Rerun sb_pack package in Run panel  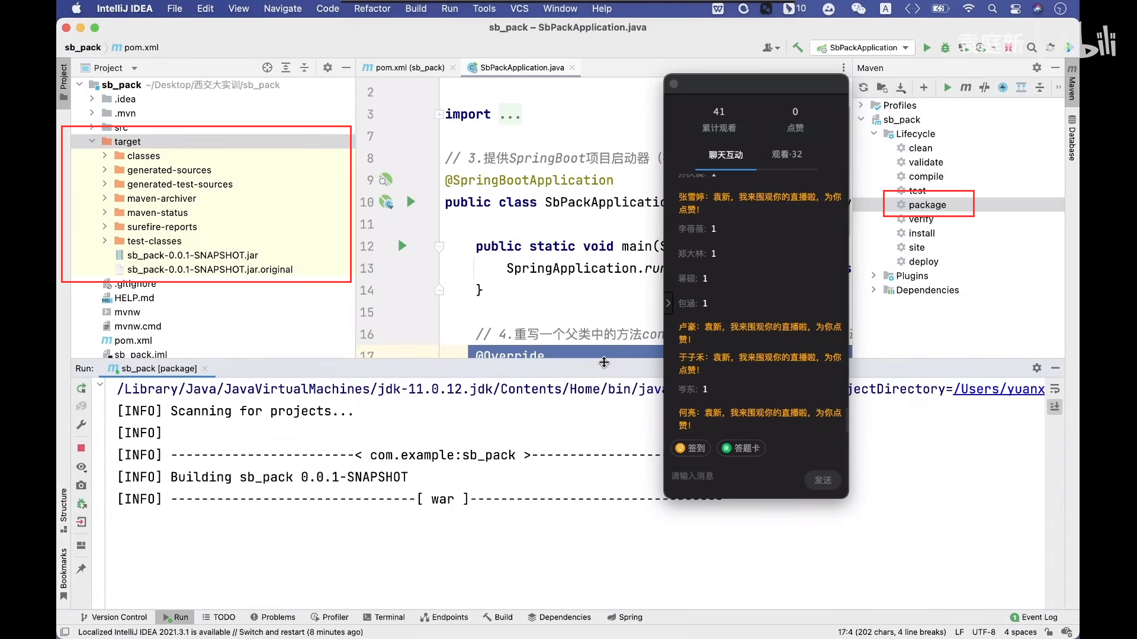81,389
